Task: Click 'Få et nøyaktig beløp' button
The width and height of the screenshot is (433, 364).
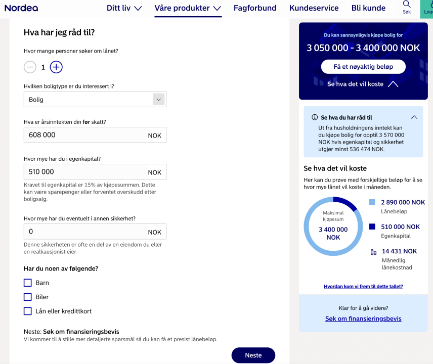Action: [x=363, y=67]
